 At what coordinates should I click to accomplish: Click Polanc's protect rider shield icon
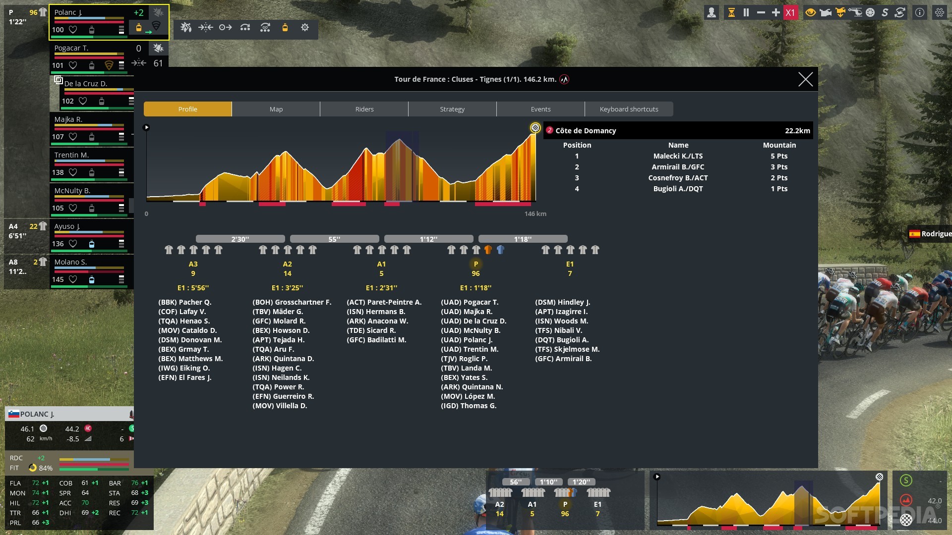[x=156, y=26]
